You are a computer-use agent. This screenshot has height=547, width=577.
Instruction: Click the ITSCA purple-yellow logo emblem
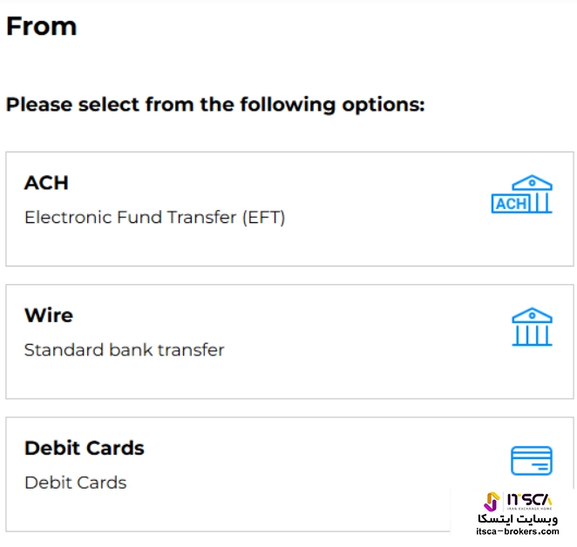492,502
